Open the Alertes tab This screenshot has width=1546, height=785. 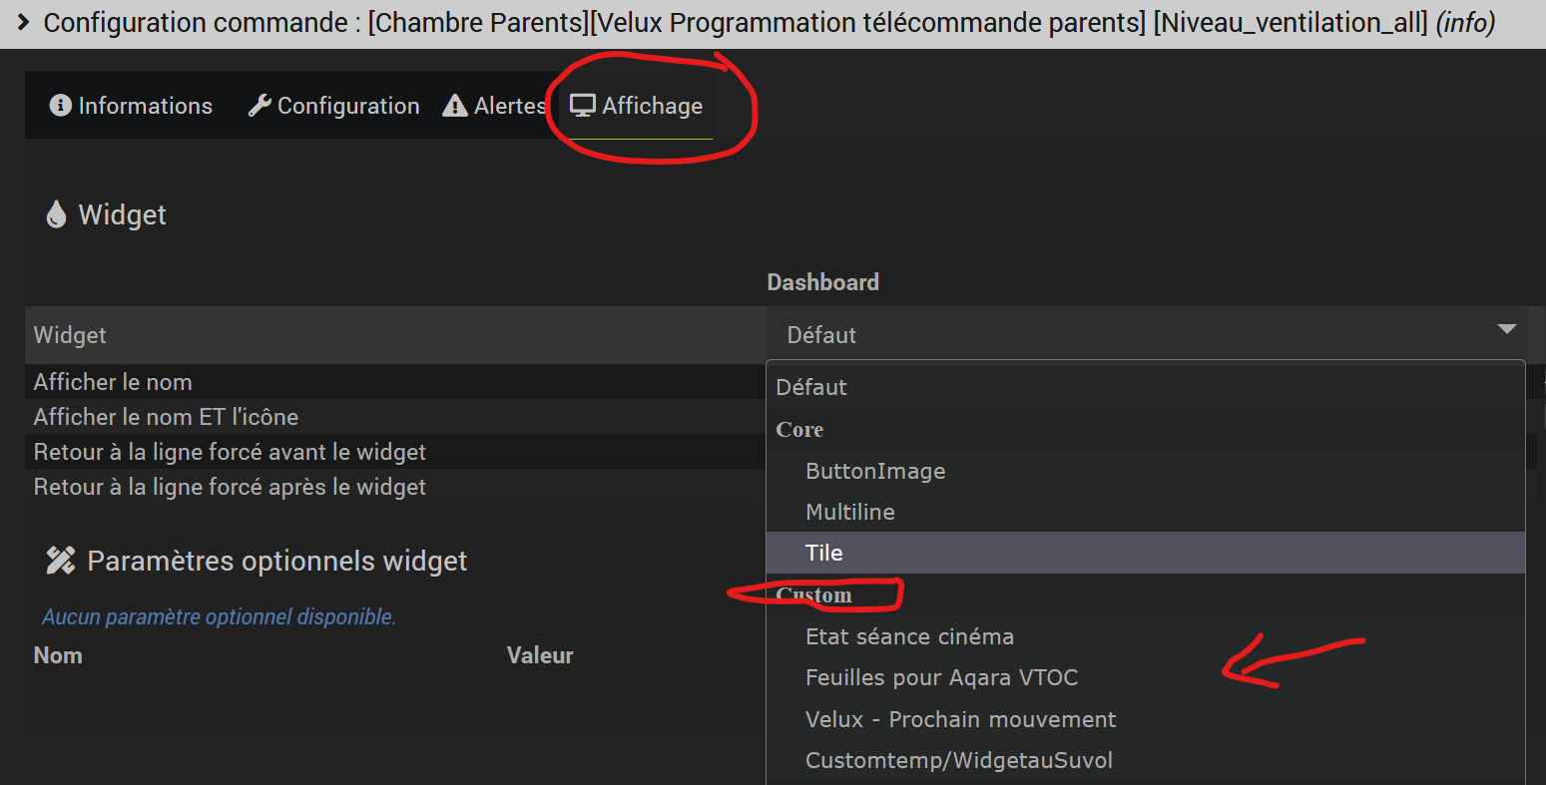pos(509,106)
